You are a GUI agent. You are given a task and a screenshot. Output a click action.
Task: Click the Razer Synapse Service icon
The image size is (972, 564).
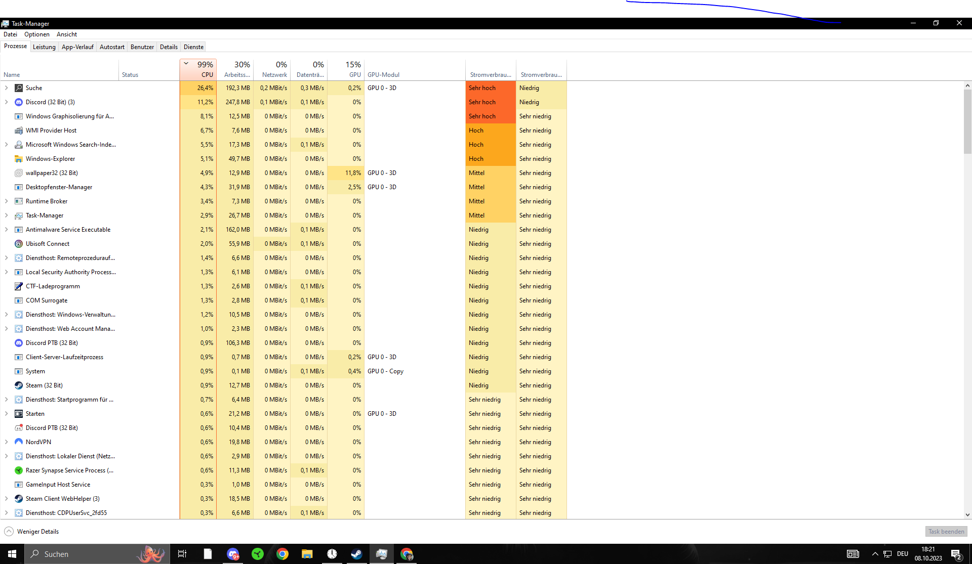tap(19, 470)
